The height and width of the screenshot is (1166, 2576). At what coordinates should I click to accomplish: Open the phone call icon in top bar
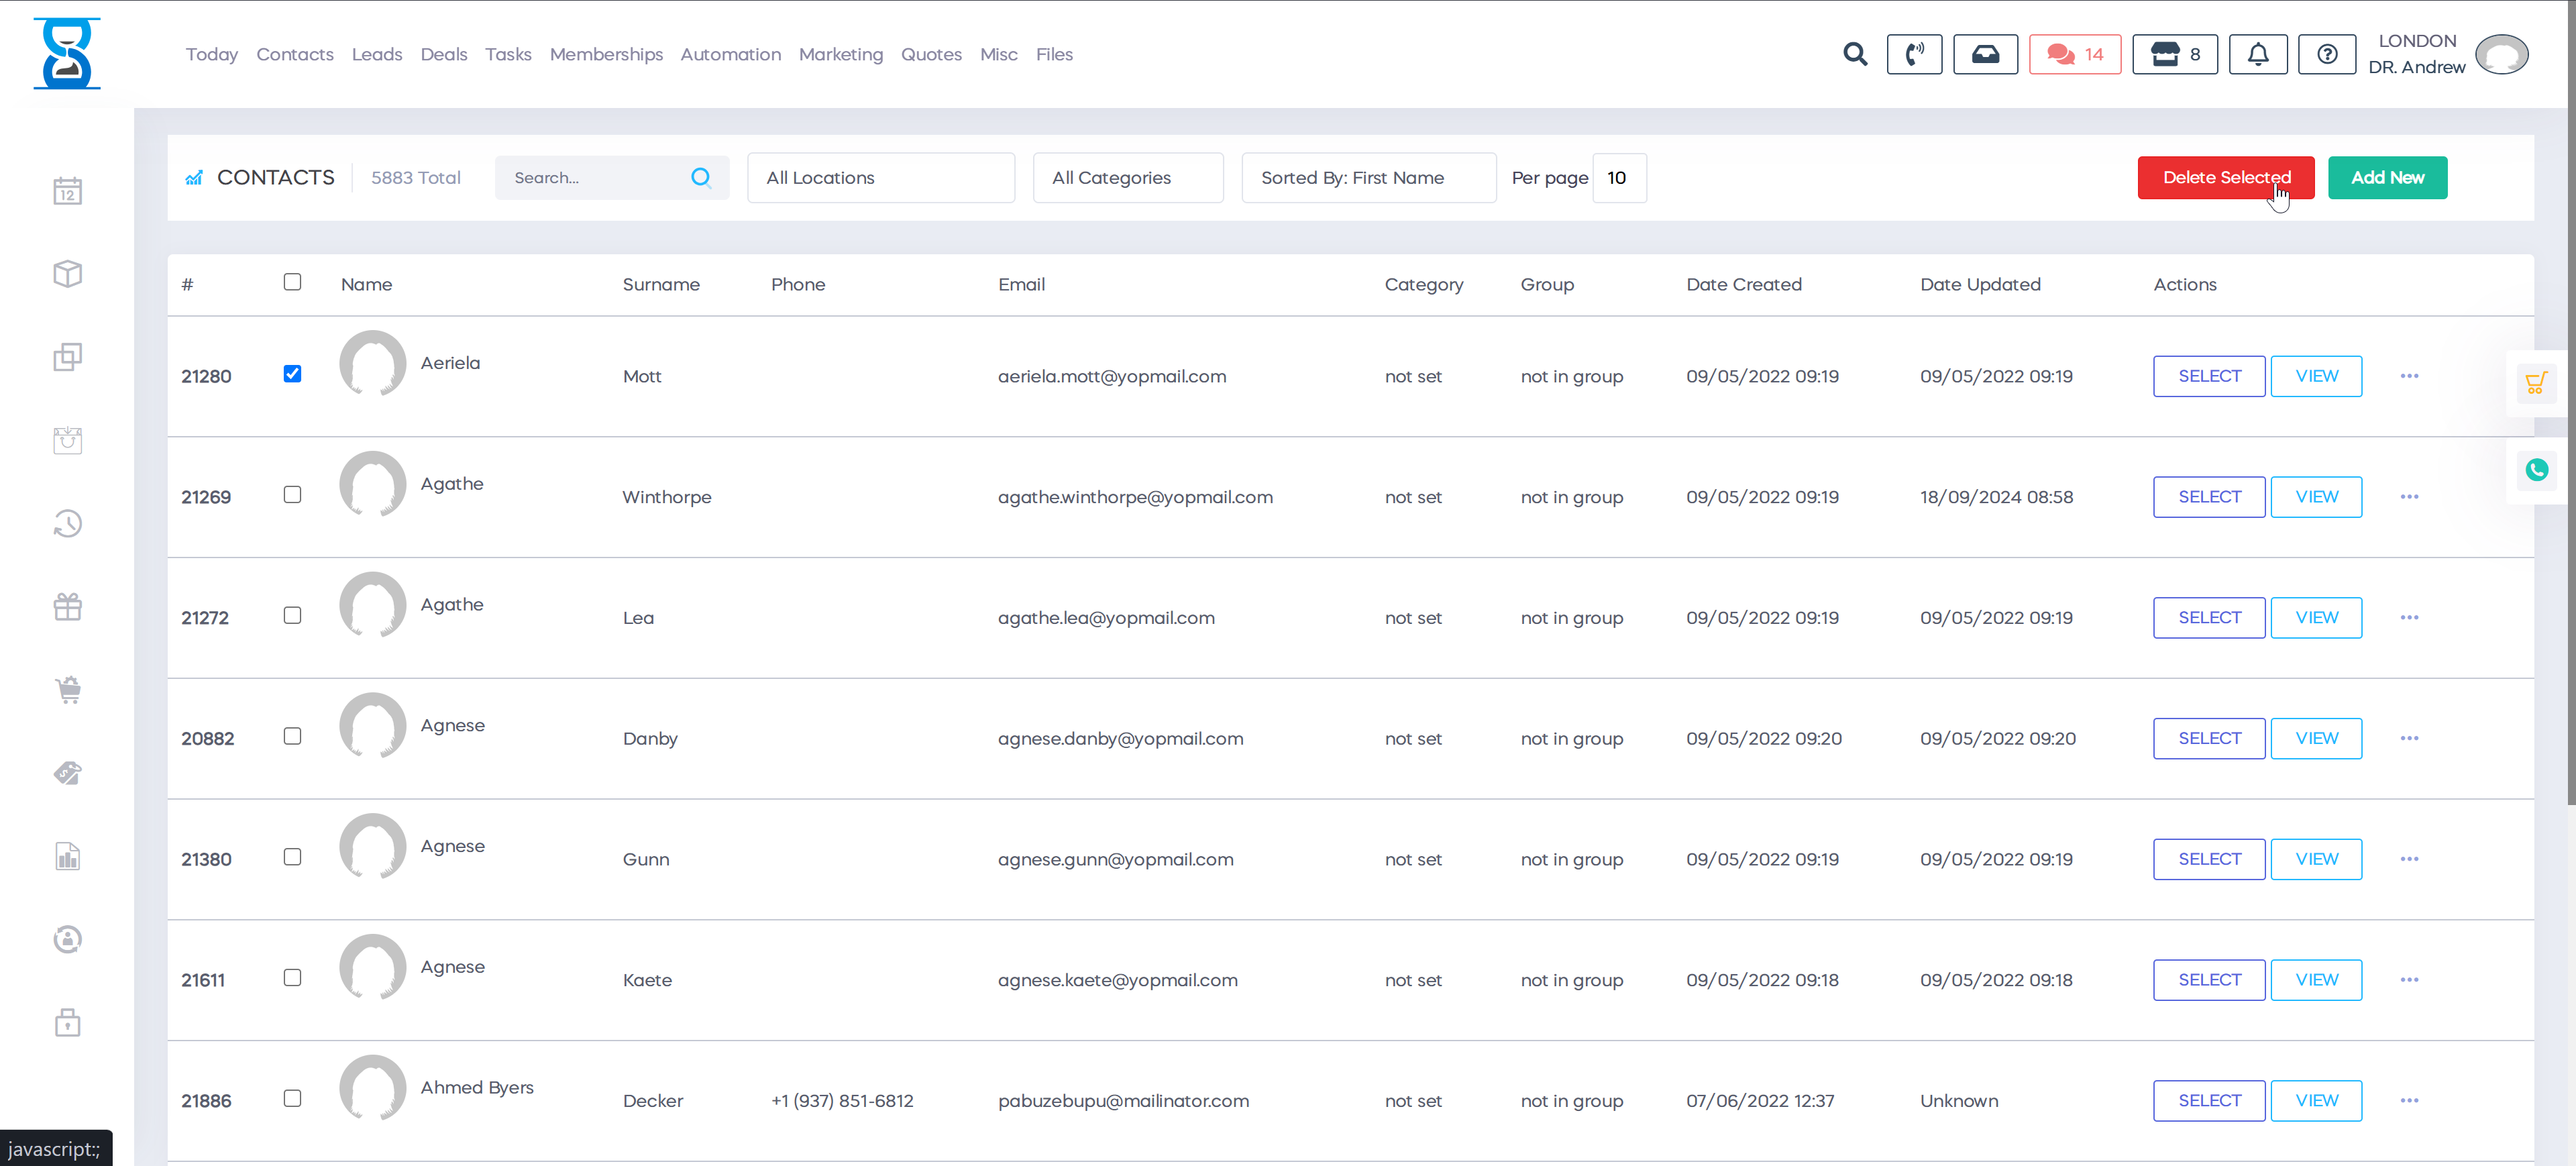1913,54
